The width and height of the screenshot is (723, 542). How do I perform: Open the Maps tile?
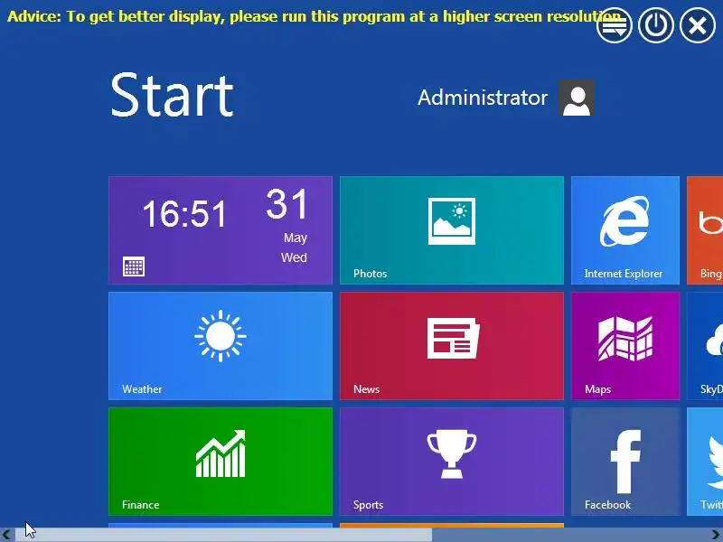coord(624,346)
